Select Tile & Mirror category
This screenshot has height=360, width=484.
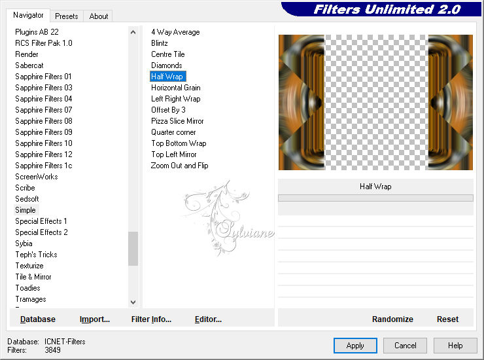tap(33, 277)
